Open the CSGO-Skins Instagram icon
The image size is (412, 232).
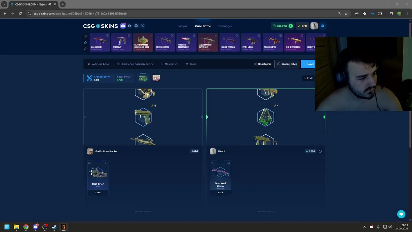tap(136, 26)
